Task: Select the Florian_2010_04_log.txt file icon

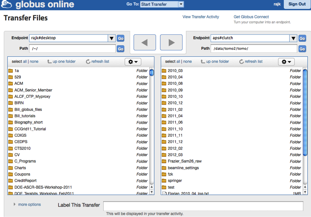Action: pos(164,193)
